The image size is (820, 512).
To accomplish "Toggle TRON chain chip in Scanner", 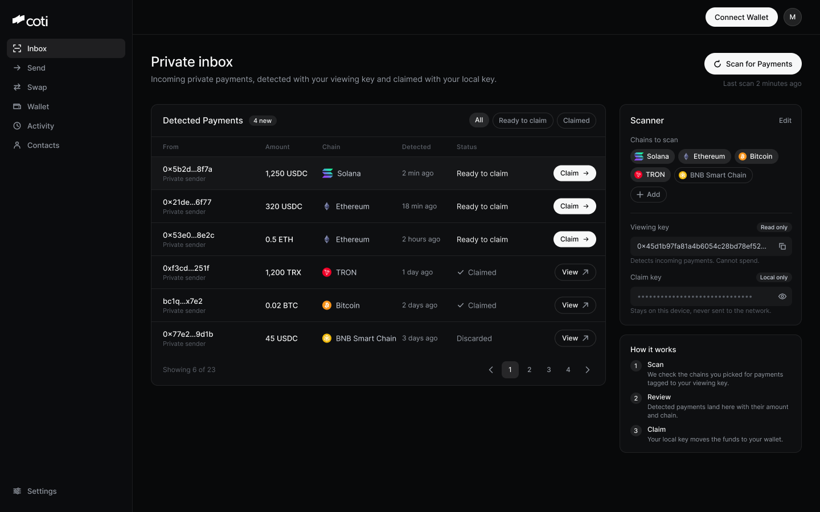I will [650, 175].
